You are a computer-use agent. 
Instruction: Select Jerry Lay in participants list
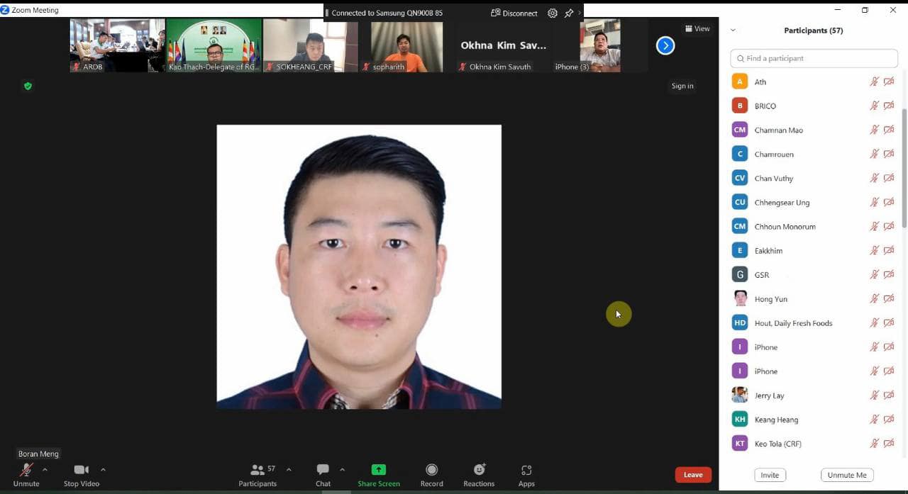[x=769, y=395]
